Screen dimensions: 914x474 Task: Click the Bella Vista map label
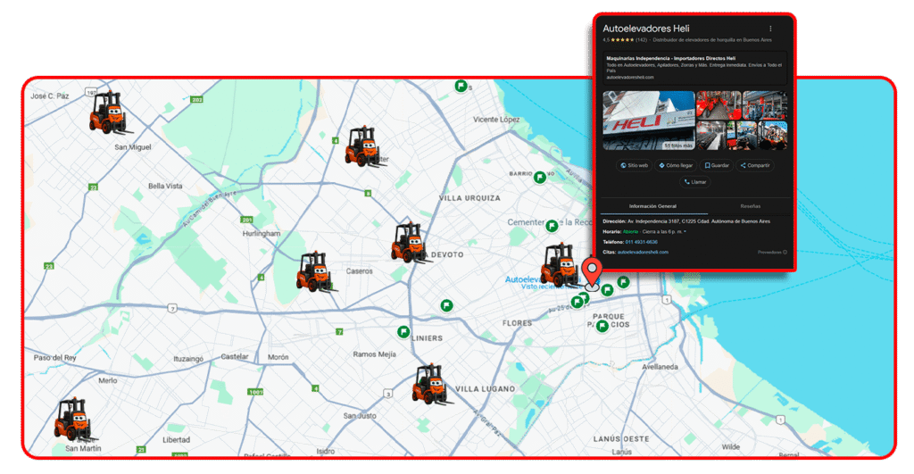pyautogui.click(x=165, y=186)
